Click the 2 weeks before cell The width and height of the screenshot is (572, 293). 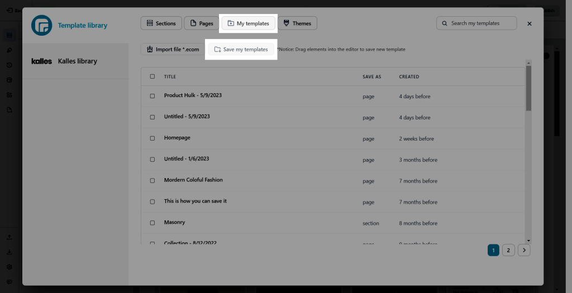(417, 138)
